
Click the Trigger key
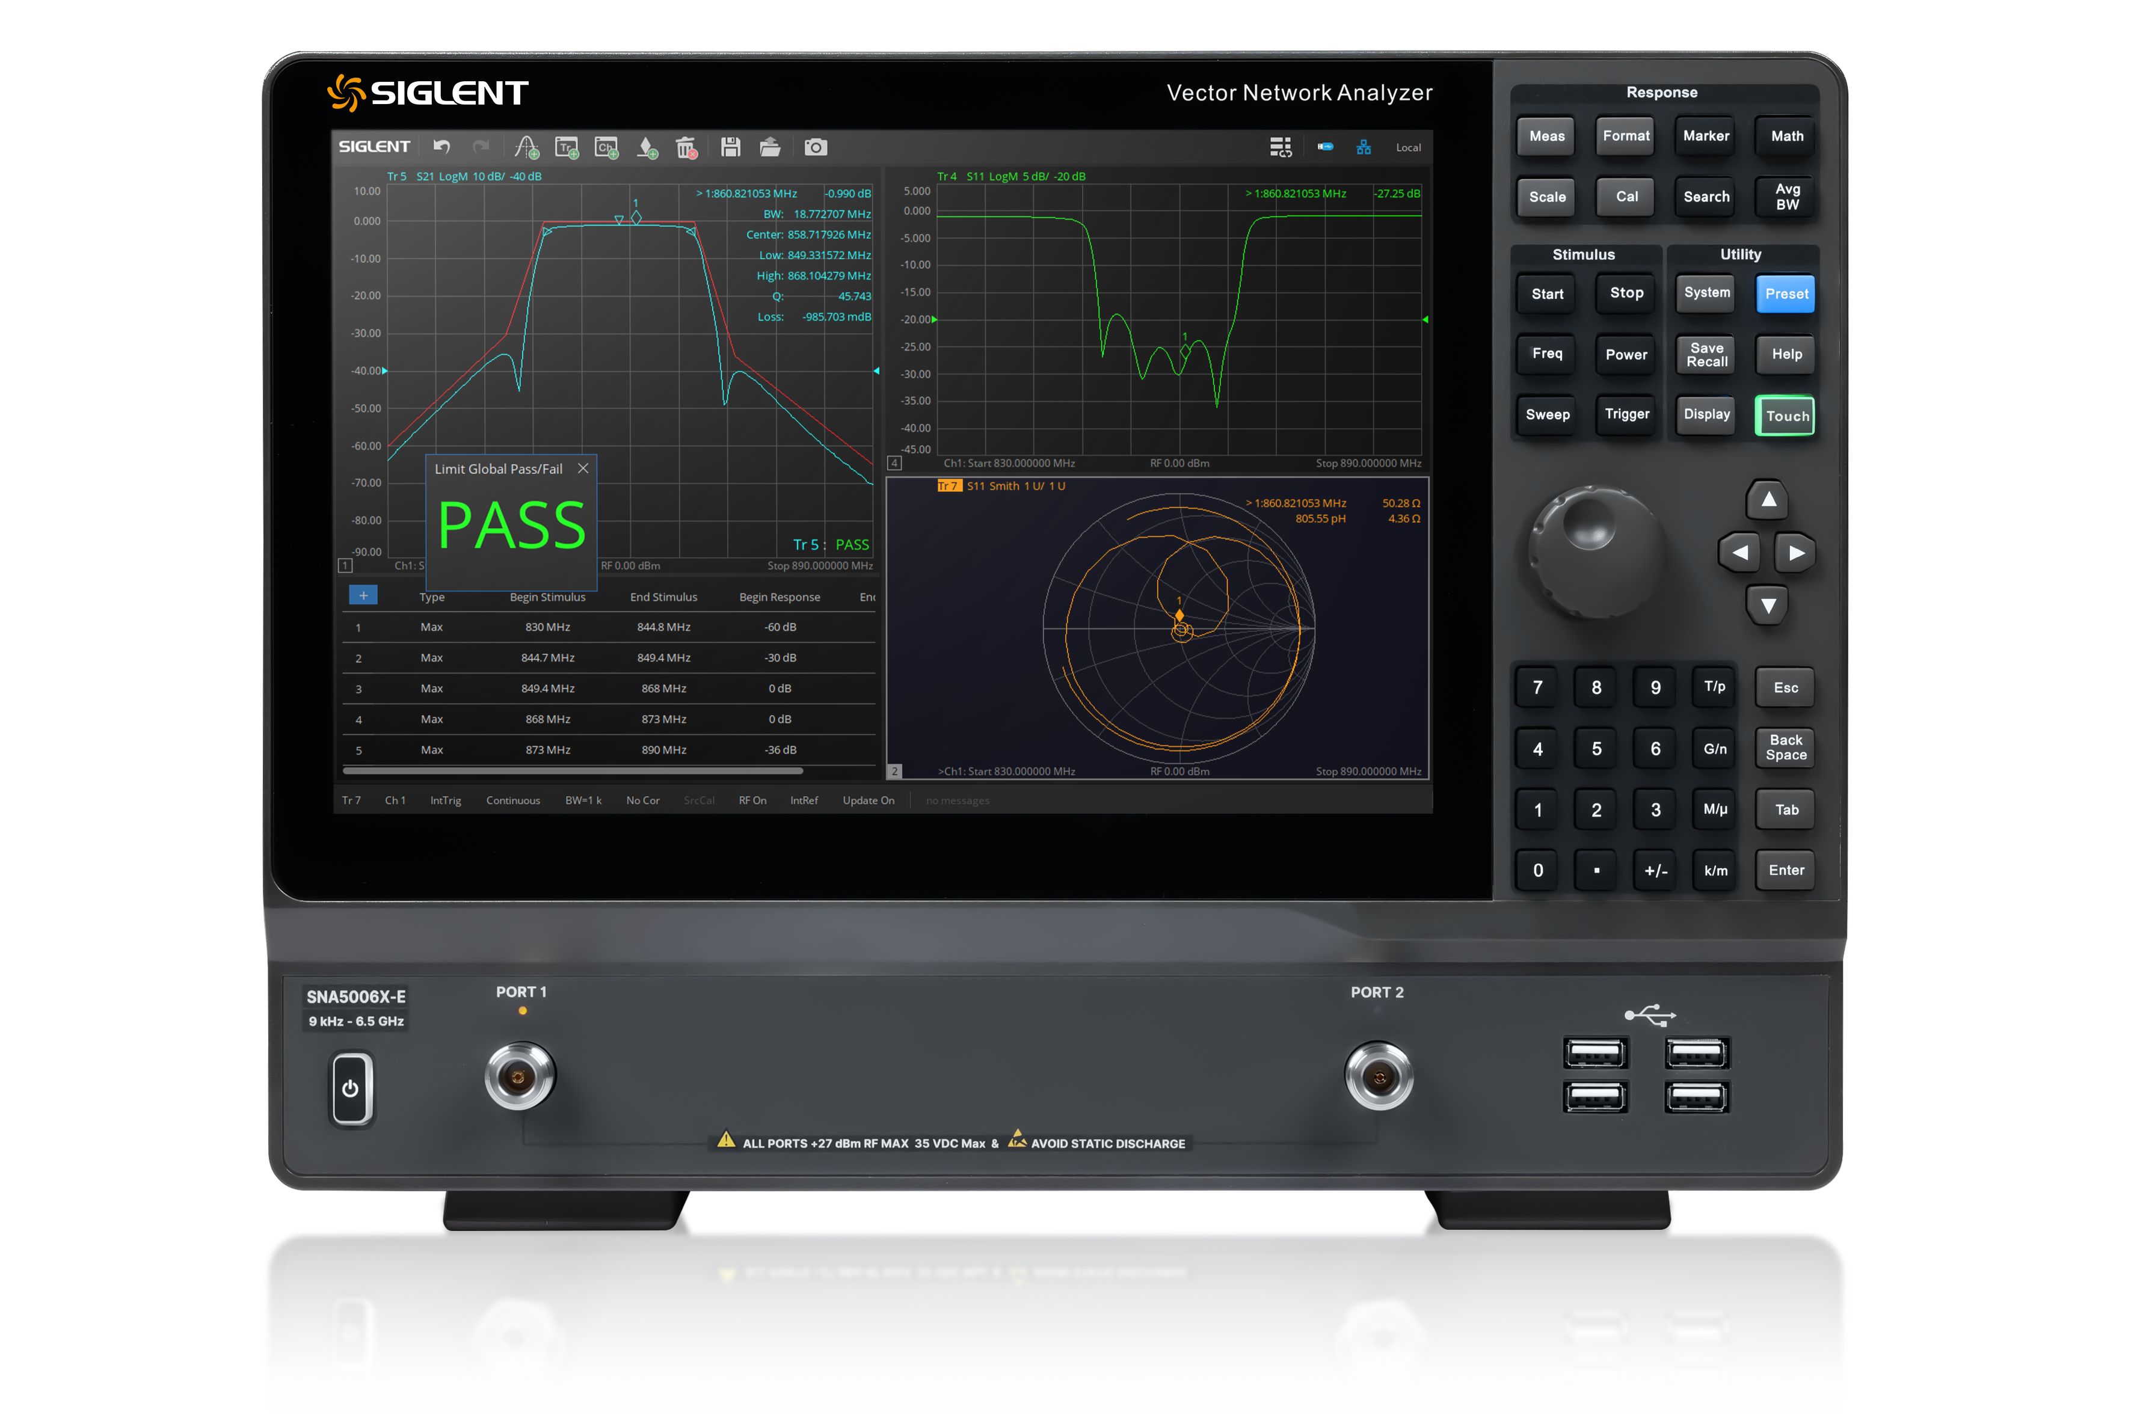click(1626, 415)
